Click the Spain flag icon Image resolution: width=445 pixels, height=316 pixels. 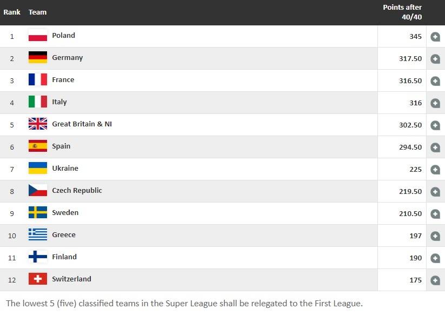(x=38, y=146)
